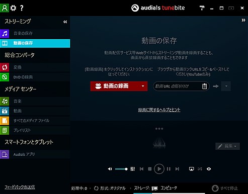Open the 録画に関するヘルプとヒント link
This screenshot has height=194, width=248.
point(159,110)
